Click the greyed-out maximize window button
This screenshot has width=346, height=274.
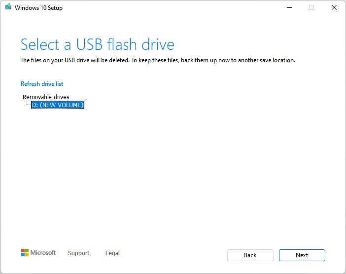(311, 7)
